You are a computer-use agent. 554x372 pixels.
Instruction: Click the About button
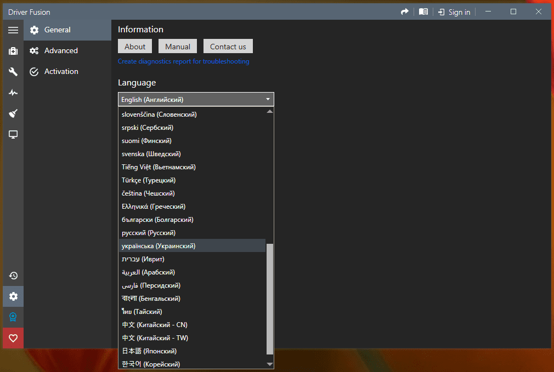coord(135,46)
